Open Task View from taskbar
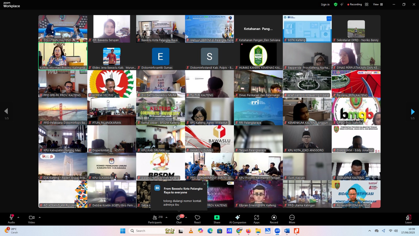Viewport: 419px width, 236px height. (x=181, y=231)
